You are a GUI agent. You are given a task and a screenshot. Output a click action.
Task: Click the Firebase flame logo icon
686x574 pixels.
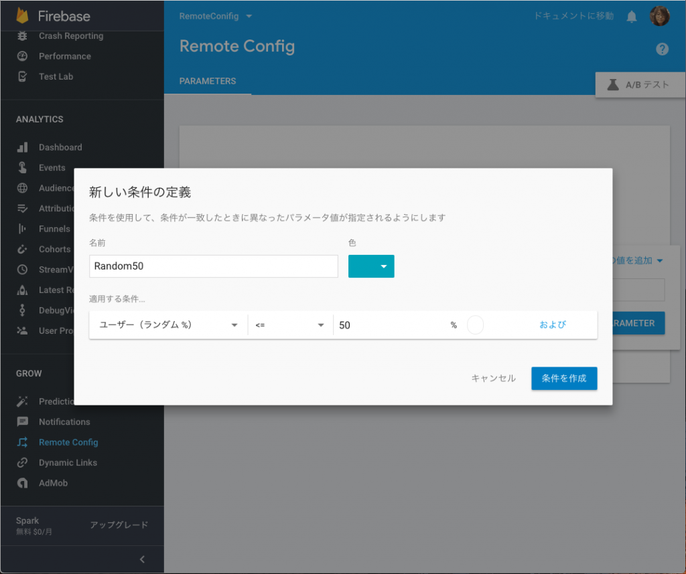(x=22, y=16)
